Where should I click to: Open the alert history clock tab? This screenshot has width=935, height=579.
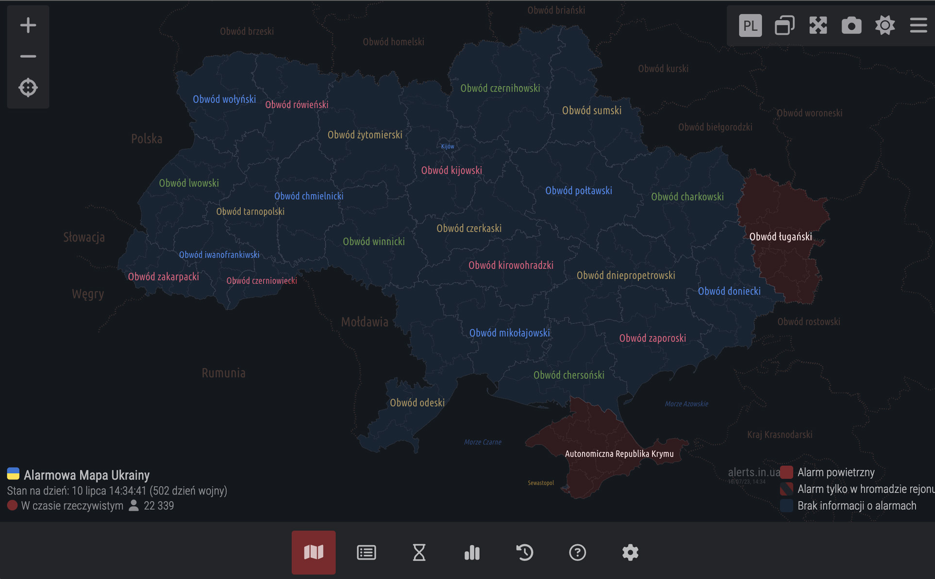(525, 552)
